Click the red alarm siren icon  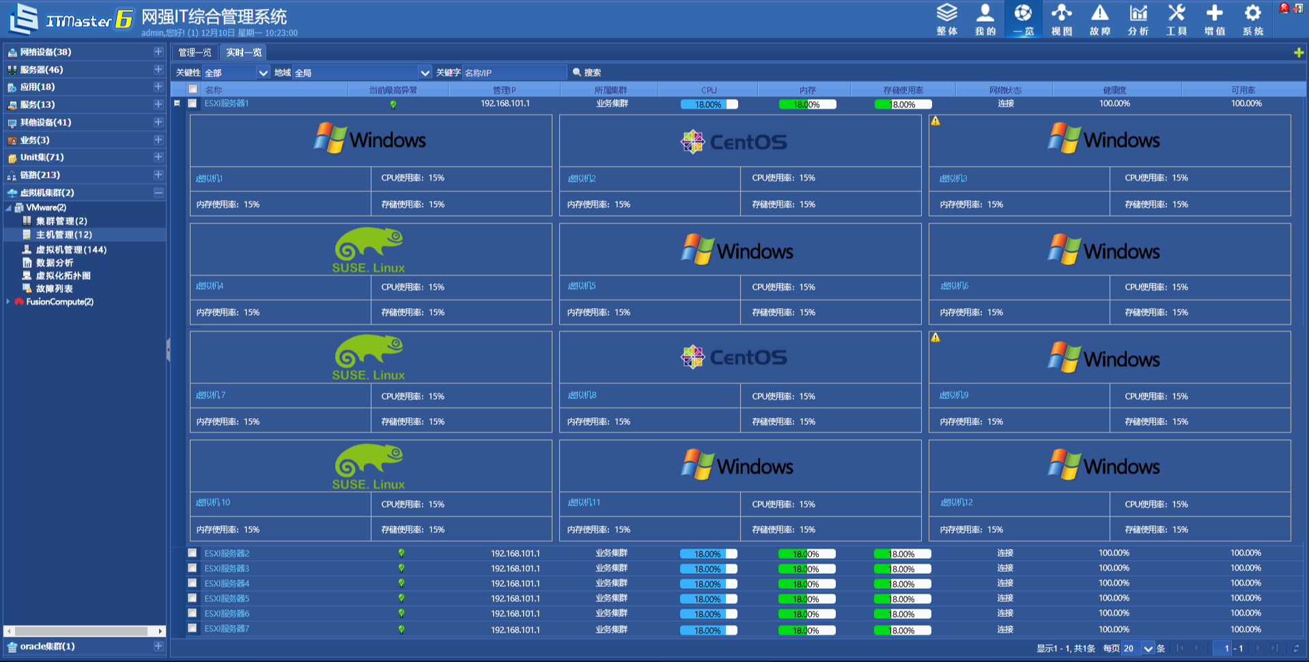coord(1284,8)
